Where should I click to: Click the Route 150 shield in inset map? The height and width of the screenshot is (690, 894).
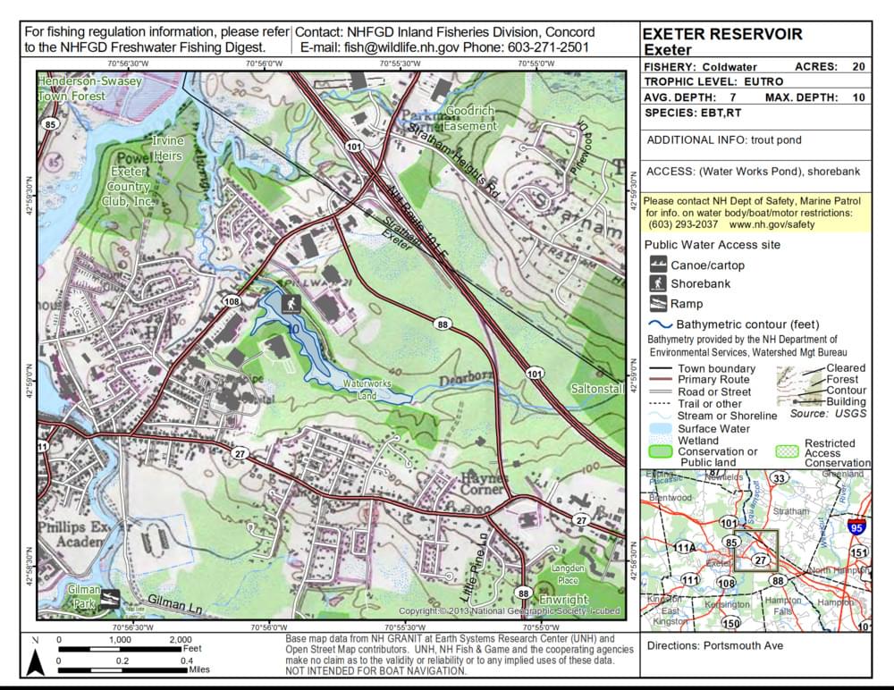coord(731,623)
